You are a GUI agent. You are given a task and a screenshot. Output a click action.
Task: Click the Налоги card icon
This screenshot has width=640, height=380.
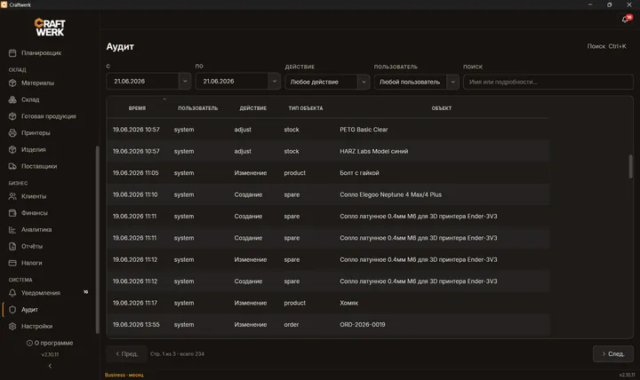tap(12, 263)
